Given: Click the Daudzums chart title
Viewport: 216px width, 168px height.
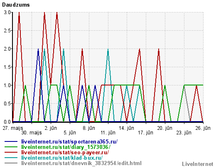Looking at the screenshot, I should (16, 5).
